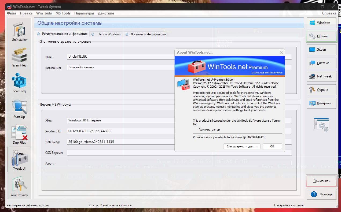Select the Логотип и Информация tab
Screen dimensions: 341x212
[146, 34]
